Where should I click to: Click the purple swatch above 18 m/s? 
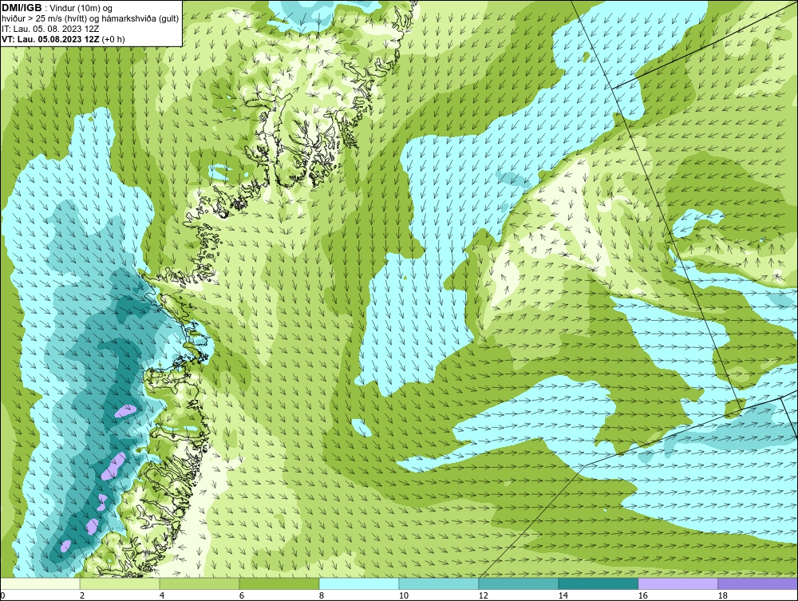point(758,583)
